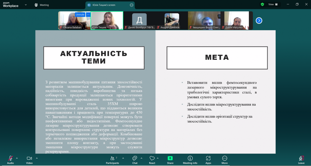Open the Zoom Workplace dropdown chevron
Viewport: 311px width, 166px height.
25,5
